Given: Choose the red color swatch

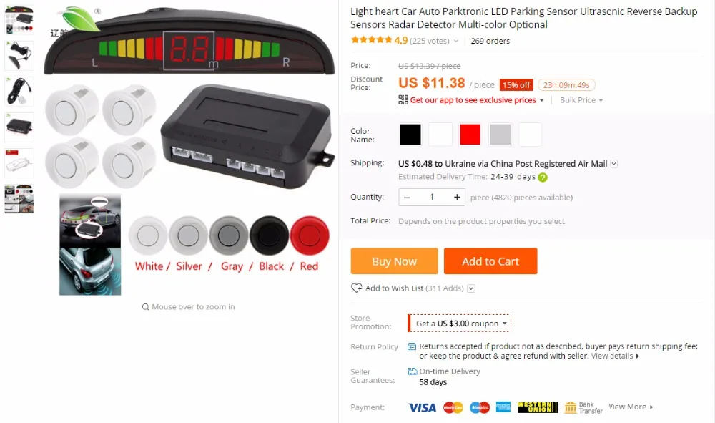Looking at the screenshot, I should pyautogui.click(x=470, y=135).
